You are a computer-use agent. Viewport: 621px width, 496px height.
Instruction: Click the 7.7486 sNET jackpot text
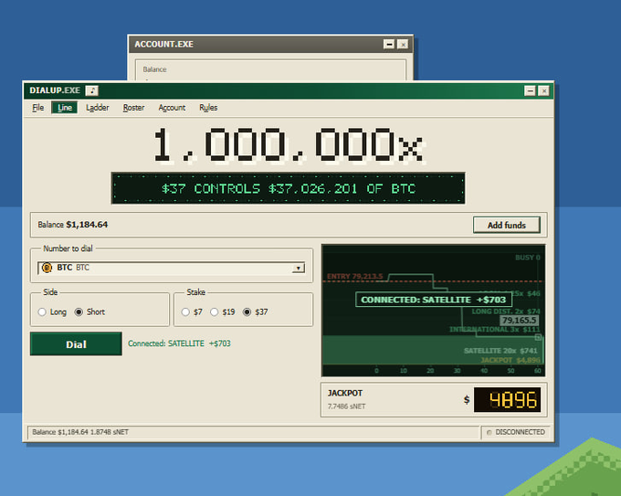[346, 406]
